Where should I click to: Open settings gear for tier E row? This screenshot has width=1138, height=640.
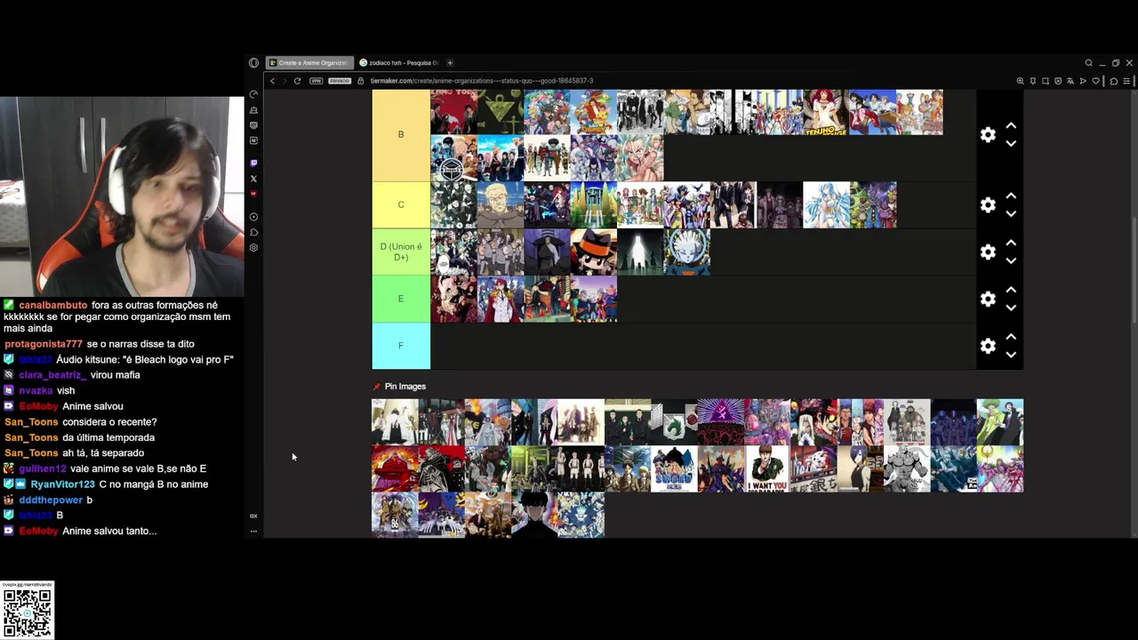(x=988, y=299)
